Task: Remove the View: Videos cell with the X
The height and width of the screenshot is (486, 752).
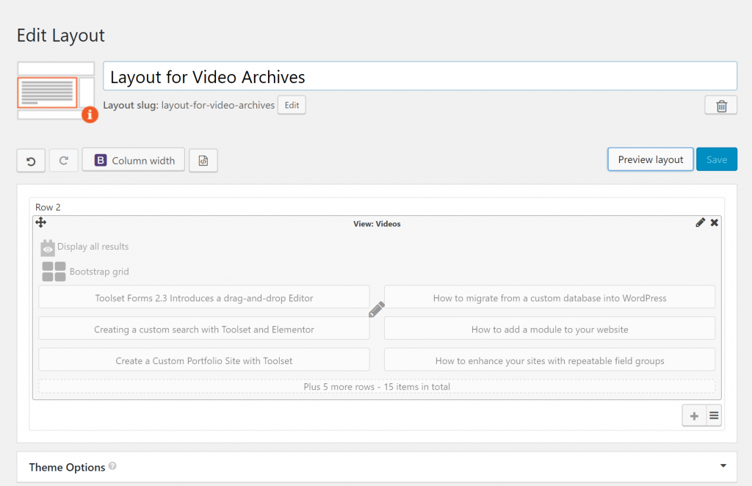Action: pyautogui.click(x=714, y=222)
